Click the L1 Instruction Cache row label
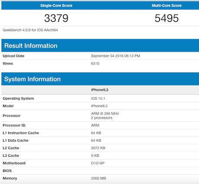 pos(21,133)
